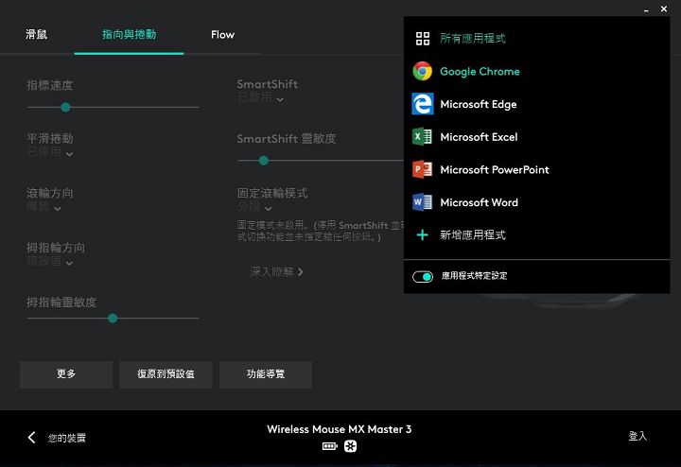
Task: Click the SmartShift 靈敏度 slider handle
Action: click(x=264, y=161)
